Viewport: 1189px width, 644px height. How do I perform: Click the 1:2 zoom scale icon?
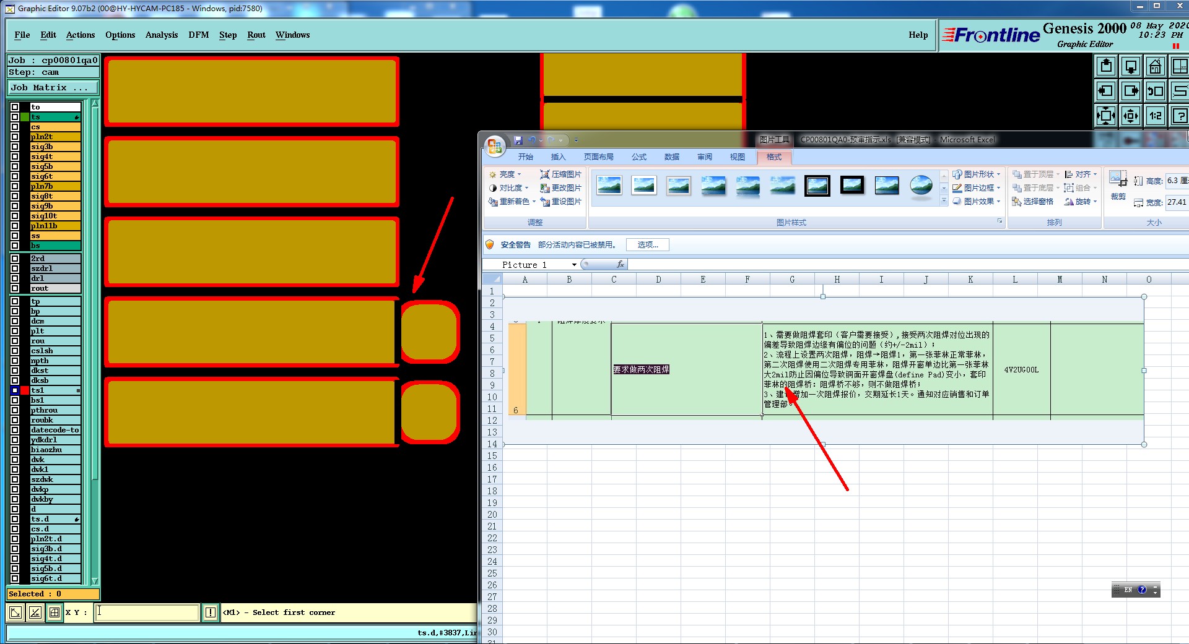pos(1156,116)
